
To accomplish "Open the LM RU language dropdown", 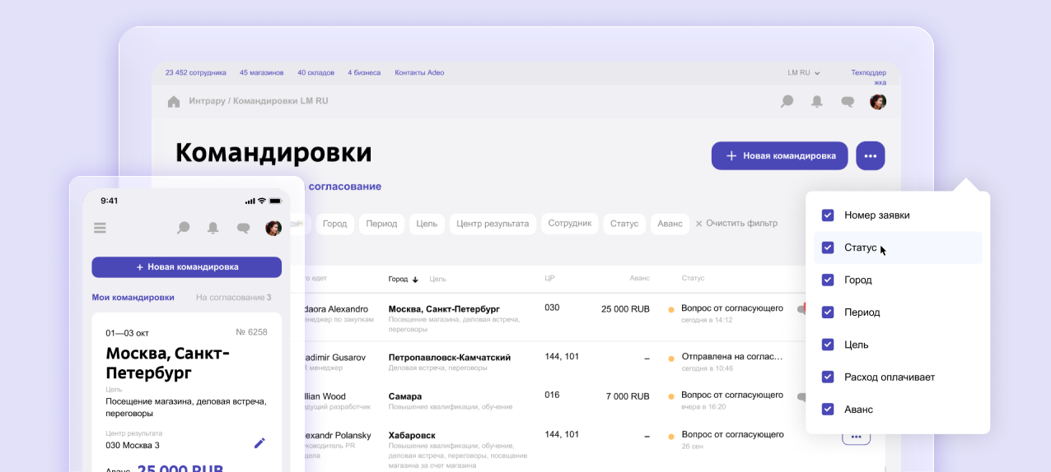I will tap(804, 73).
